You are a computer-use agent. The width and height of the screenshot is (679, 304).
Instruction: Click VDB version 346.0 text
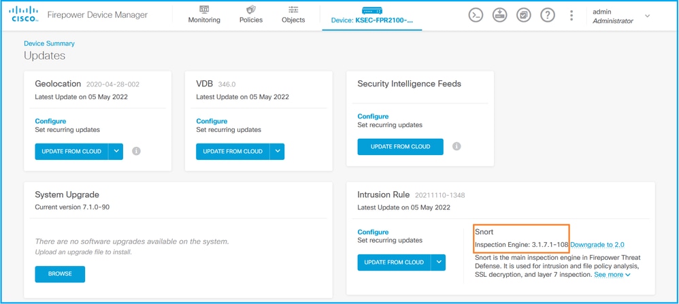(x=227, y=84)
